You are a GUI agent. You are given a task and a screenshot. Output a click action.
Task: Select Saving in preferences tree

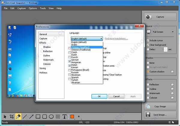click(43, 68)
